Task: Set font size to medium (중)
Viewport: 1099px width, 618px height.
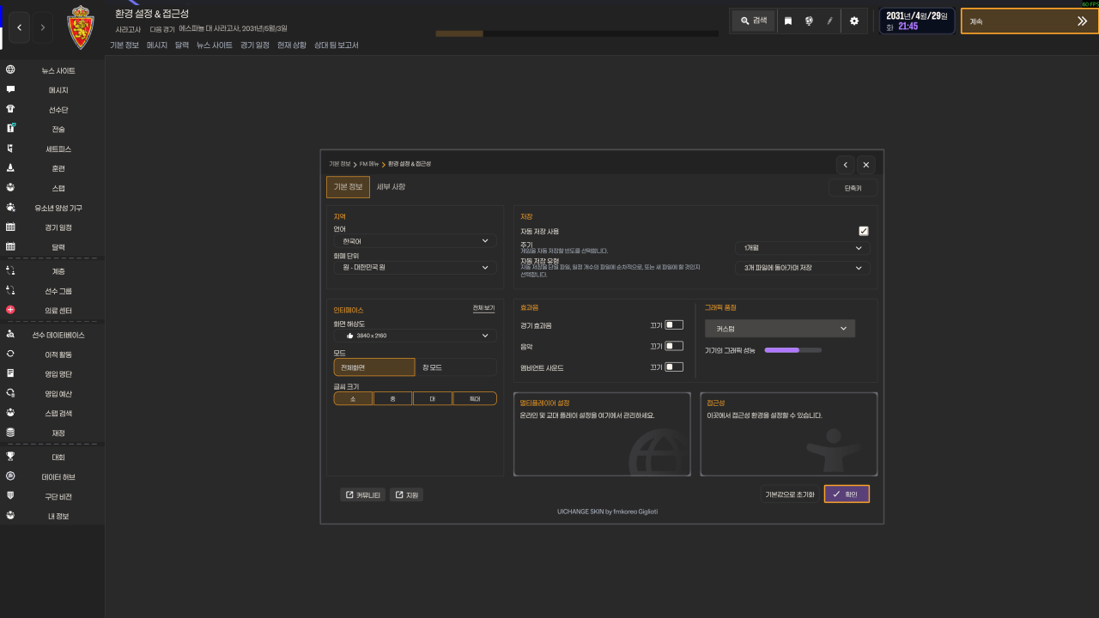Action: (x=392, y=399)
